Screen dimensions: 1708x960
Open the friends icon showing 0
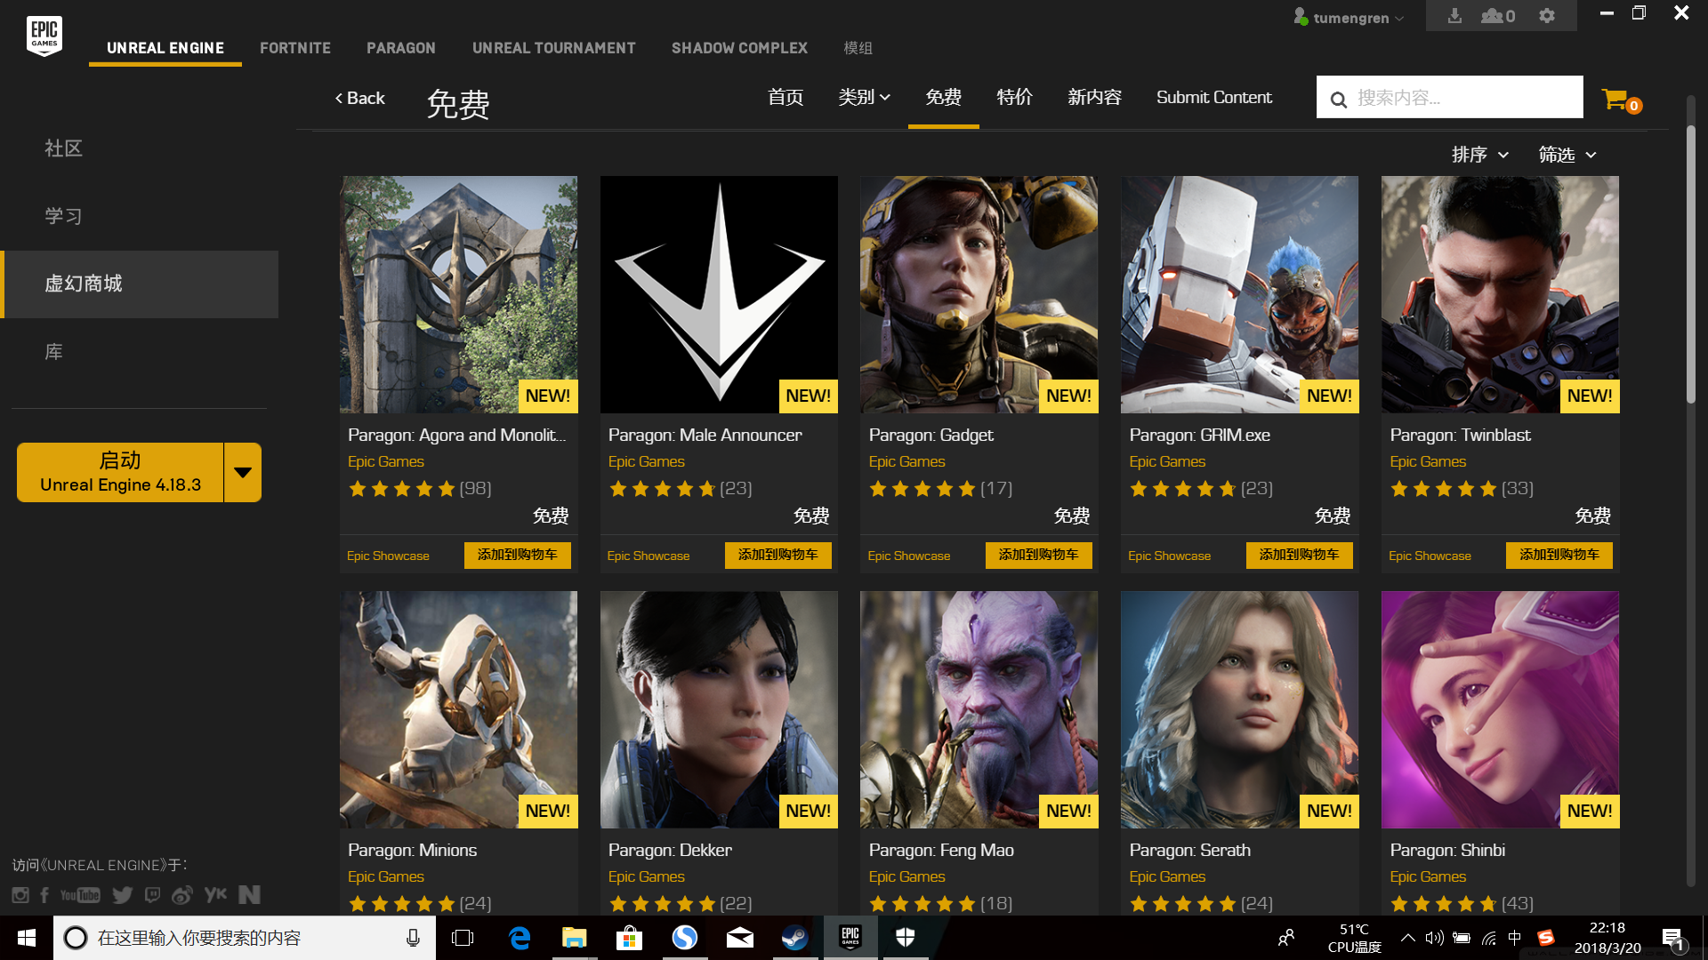(1498, 16)
